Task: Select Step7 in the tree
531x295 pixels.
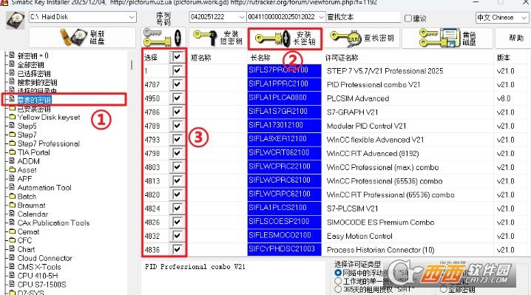Action: (27, 135)
